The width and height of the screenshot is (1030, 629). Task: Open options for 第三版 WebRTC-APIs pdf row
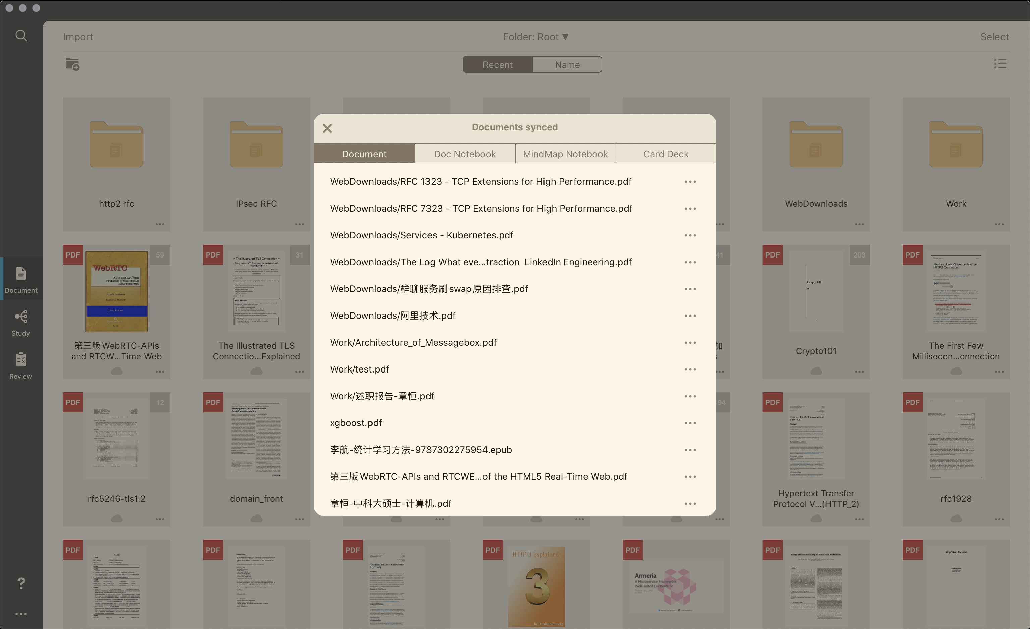click(690, 477)
